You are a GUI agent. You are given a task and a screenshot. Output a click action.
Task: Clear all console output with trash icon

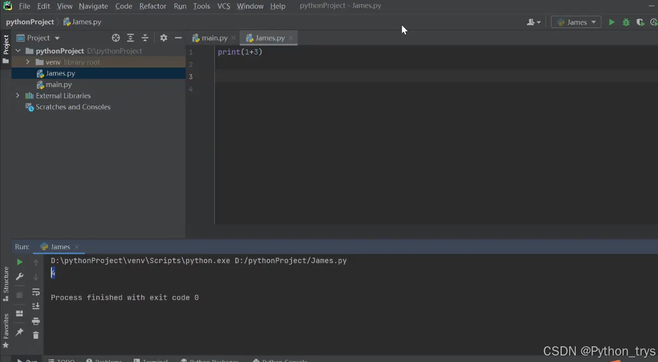click(36, 335)
